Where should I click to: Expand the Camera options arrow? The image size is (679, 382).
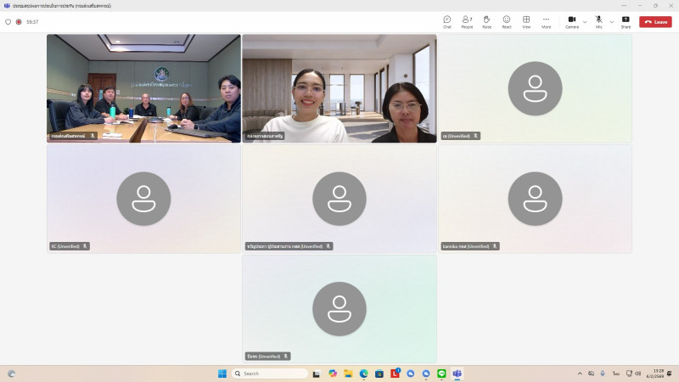click(x=585, y=22)
